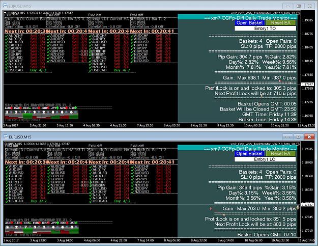318x246 pixels.
Task: Click 'xm7 CCFp-Diff Daily Trade Monitor' header in top chart
Action: pyautogui.click(x=250, y=18)
